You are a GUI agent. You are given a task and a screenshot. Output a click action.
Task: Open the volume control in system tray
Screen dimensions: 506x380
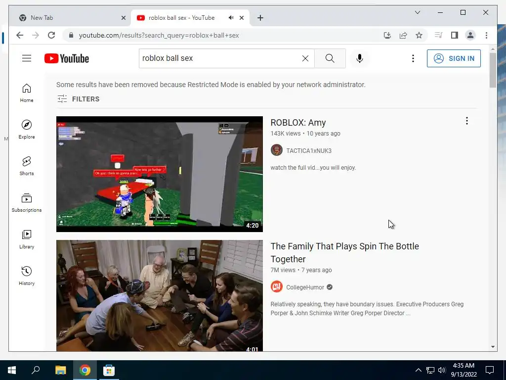442,370
